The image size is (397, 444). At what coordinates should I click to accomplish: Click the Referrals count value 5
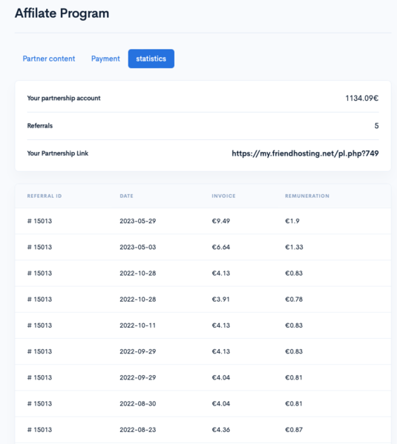(376, 126)
